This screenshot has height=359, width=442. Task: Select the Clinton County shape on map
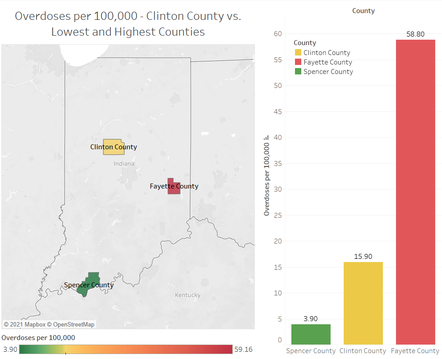(113, 147)
